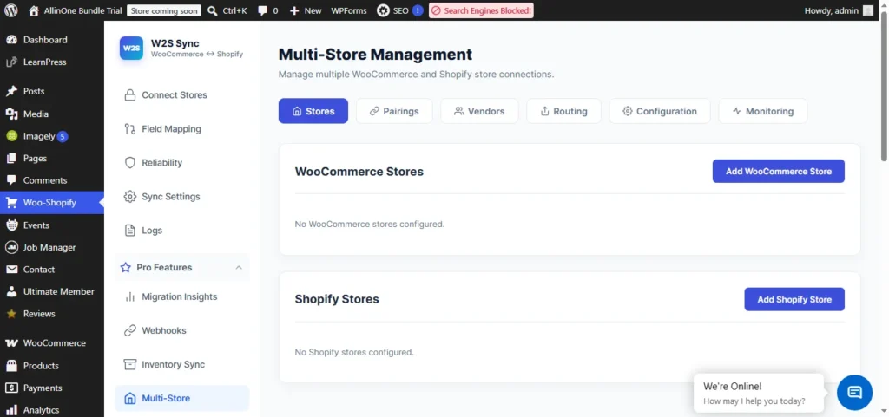Screen dimensions: 889x417
Task: Click the Search Engines Blocked notice
Action: 481,10
